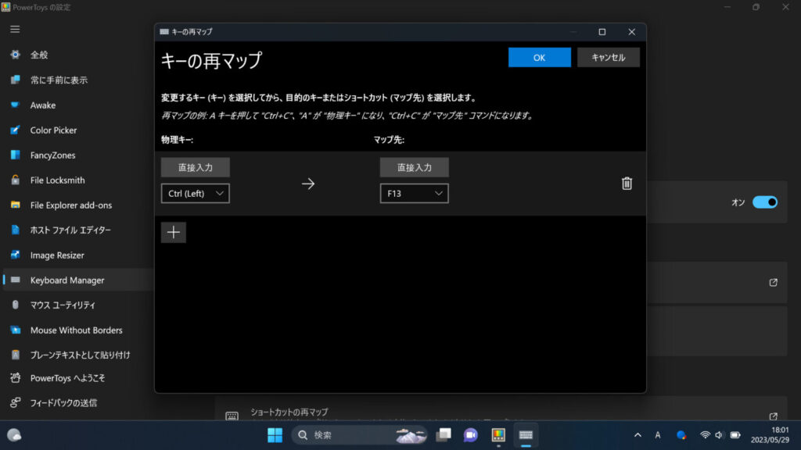The width and height of the screenshot is (801, 450).
Task: Select Awake in the sidebar
Action: tap(77, 105)
